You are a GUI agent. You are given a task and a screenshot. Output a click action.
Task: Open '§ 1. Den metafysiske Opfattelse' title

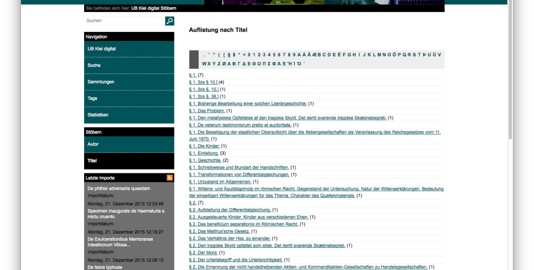tap(288, 118)
